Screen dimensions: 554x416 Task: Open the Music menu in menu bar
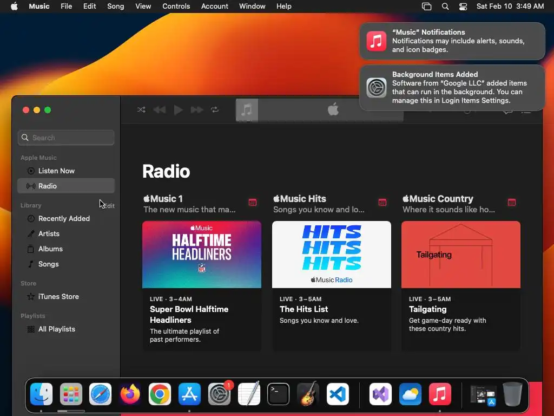[x=39, y=6]
